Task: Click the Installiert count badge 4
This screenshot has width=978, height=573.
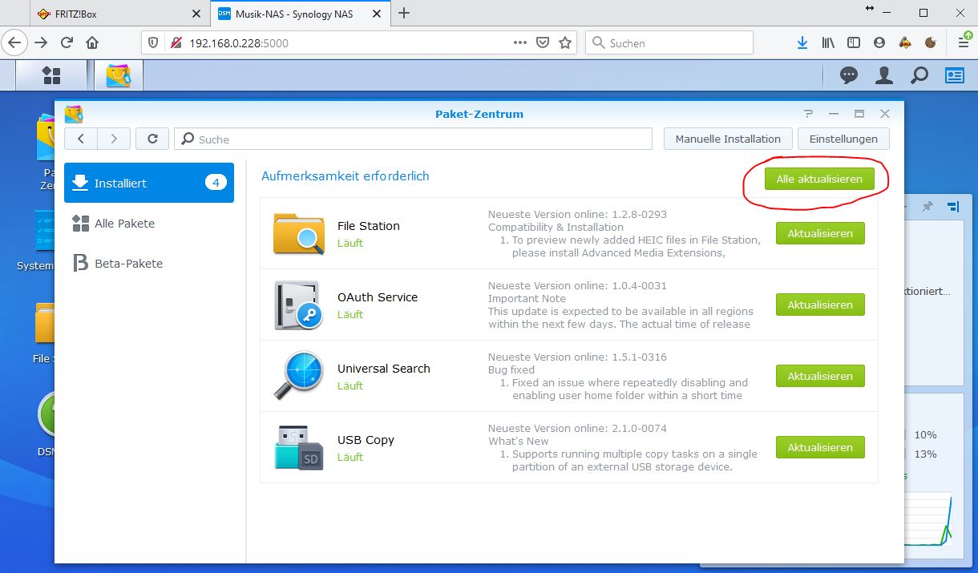Action: tap(216, 183)
